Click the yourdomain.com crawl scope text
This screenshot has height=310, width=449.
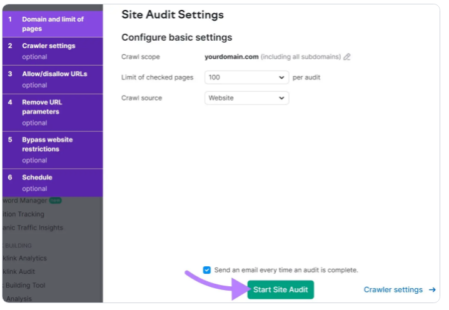(231, 57)
